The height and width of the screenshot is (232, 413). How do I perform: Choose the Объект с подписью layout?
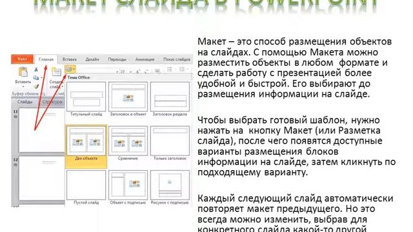pyautogui.click(x=128, y=188)
